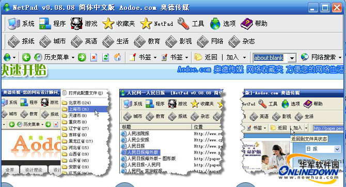
Task: Select the 安徽省 (19) folder entry
Action: point(75,167)
